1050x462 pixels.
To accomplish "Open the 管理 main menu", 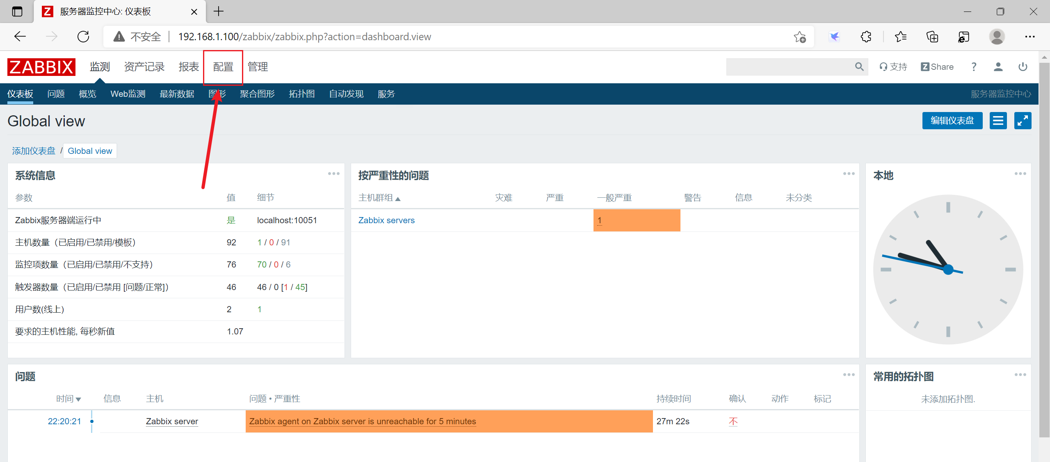I will pyautogui.click(x=258, y=67).
